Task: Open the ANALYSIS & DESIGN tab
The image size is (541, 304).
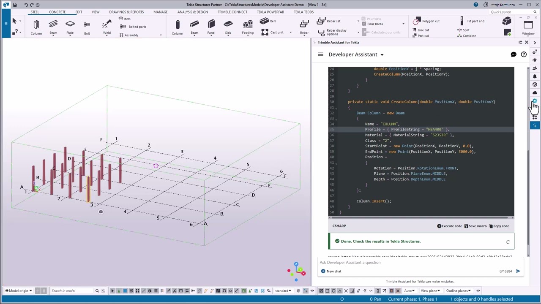Action: point(193,12)
